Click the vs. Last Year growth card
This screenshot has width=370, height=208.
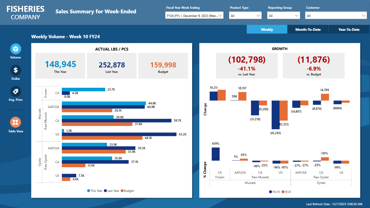(247, 66)
